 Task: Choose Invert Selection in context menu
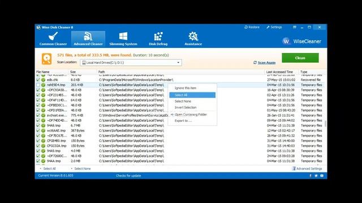click(192, 108)
